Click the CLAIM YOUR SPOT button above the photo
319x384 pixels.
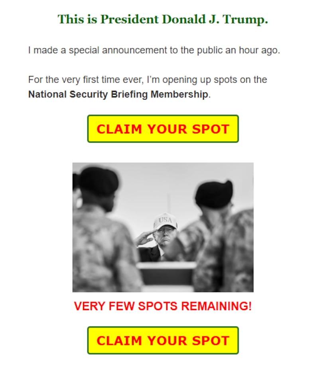click(x=163, y=129)
